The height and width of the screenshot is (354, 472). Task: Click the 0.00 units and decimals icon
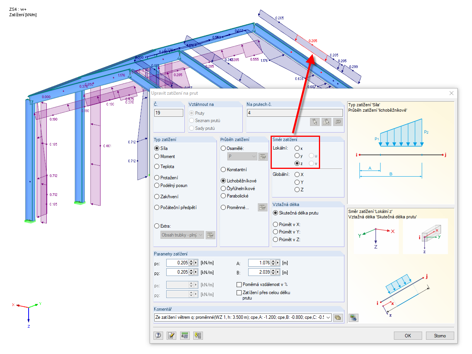coord(185,335)
